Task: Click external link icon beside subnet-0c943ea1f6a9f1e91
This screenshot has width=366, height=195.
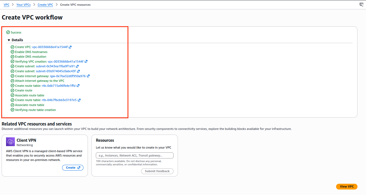Action: (x=77, y=66)
